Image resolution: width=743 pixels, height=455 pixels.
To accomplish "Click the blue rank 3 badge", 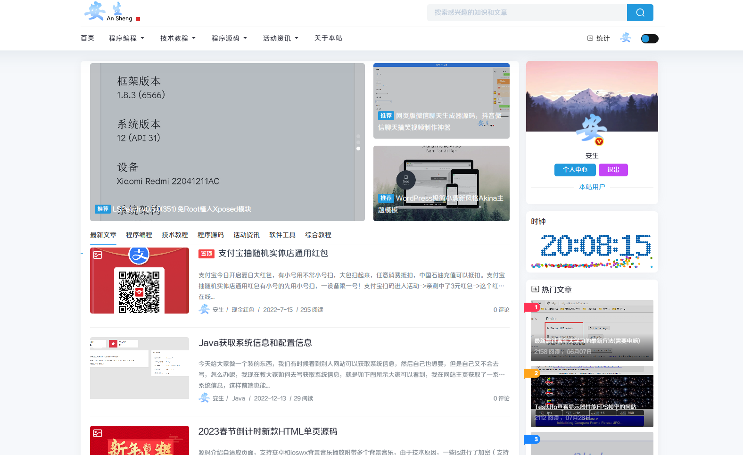I will click(x=532, y=439).
